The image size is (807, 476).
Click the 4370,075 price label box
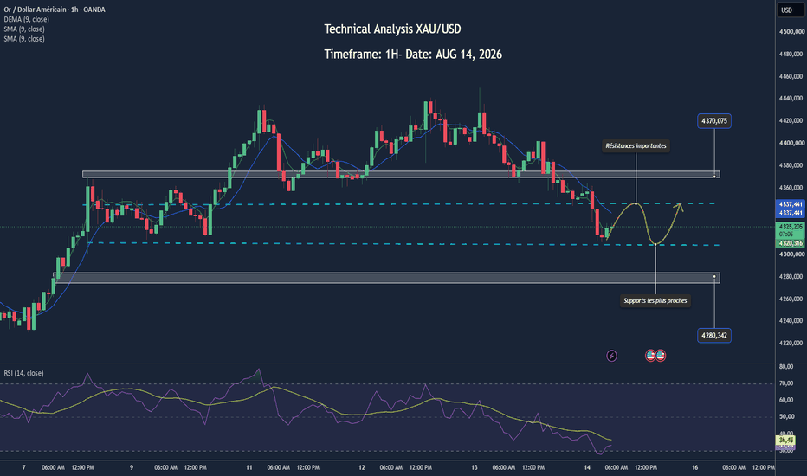714,121
